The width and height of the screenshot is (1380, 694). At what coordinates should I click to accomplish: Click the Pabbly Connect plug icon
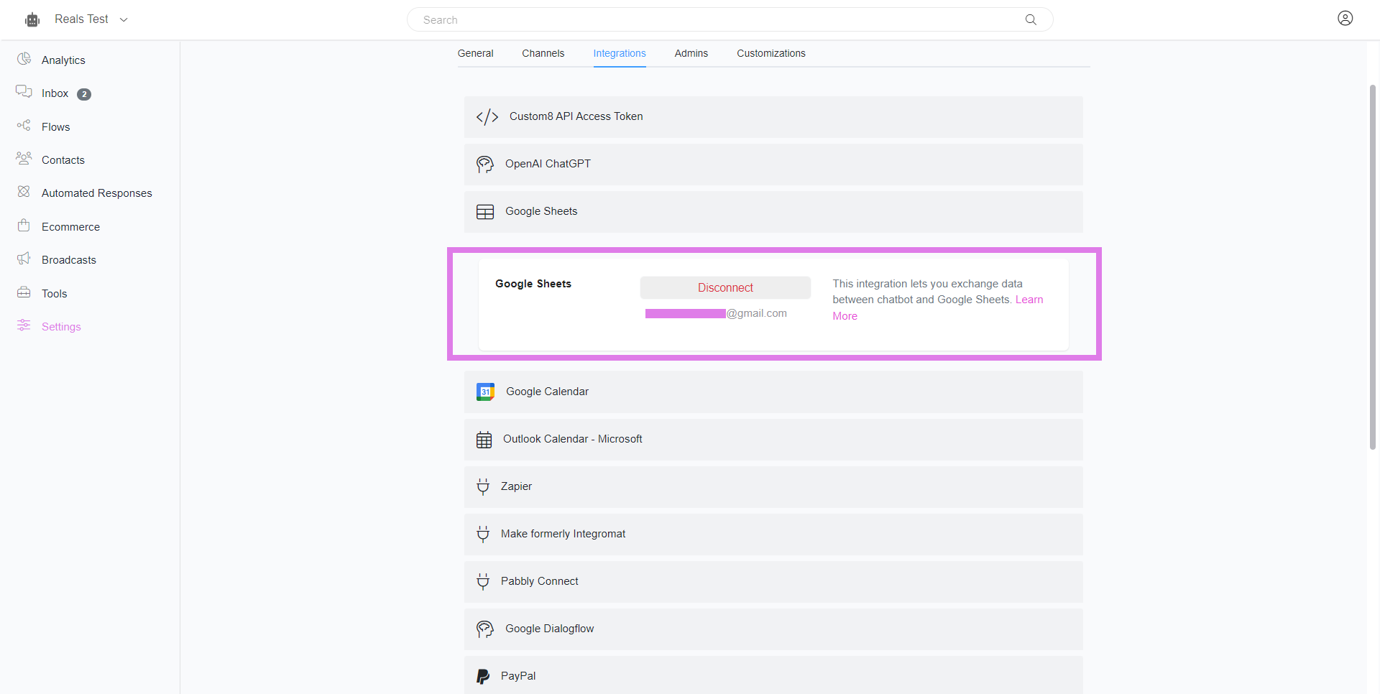coord(483,582)
